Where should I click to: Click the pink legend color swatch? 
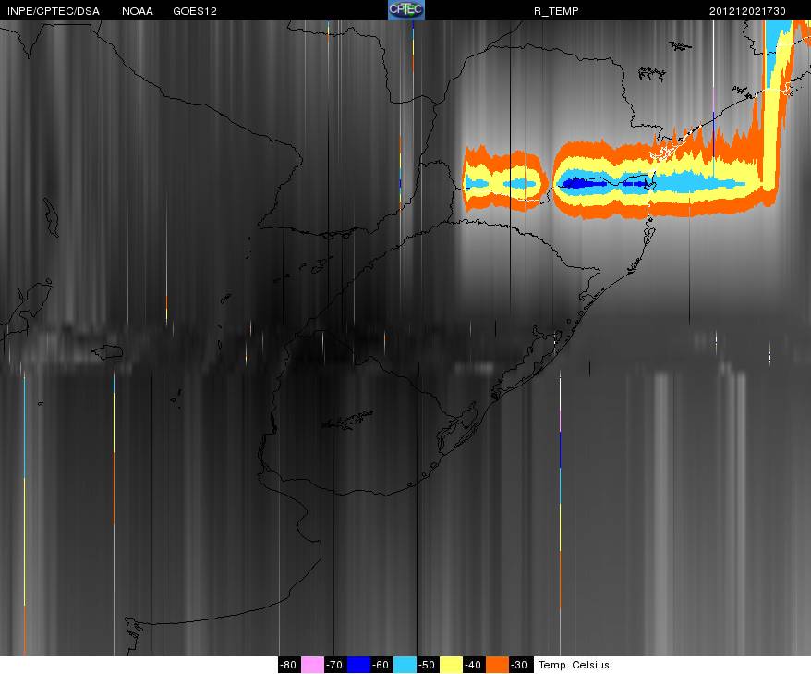click(x=312, y=665)
